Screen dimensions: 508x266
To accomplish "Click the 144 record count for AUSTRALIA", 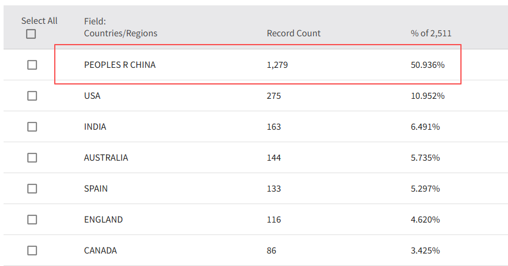I will (x=274, y=158).
